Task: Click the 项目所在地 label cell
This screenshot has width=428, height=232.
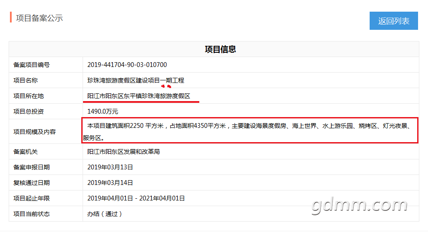Action: pos(46,96)
